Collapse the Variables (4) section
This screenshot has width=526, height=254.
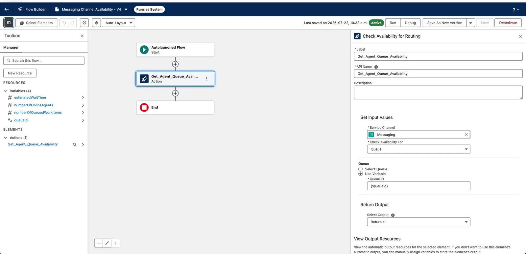point(6,91)
